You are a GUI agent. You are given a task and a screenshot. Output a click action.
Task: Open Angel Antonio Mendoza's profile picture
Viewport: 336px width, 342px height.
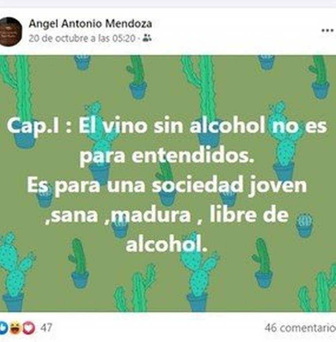coord(10,31)
